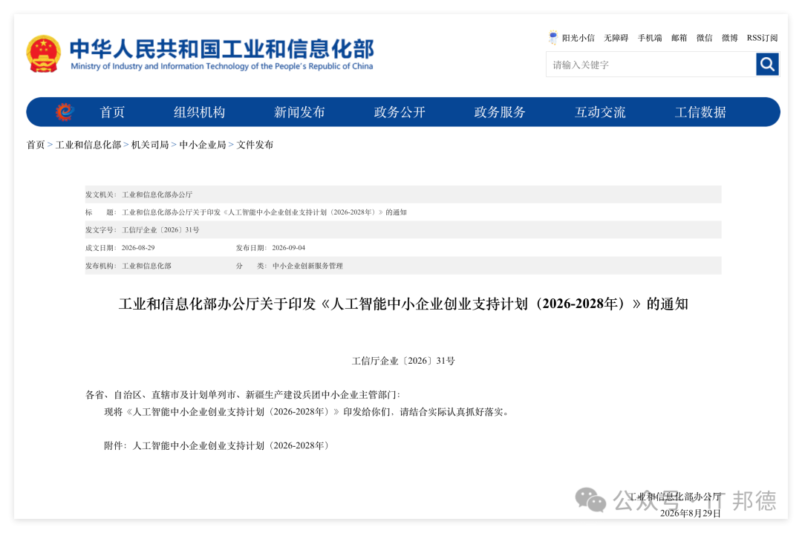Open the 首页 navigation menu item
This screenshot has height=533, width=802.
pyautogui.click(x=112, y=112)
